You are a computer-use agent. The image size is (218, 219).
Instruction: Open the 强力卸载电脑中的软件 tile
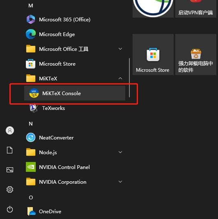(196, 55)
